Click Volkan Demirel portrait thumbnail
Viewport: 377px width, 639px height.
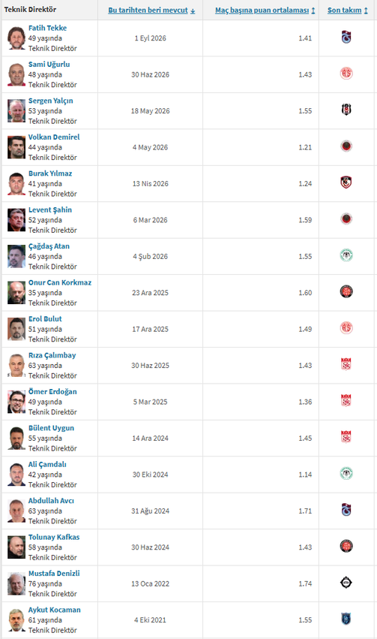coord(16,147)
